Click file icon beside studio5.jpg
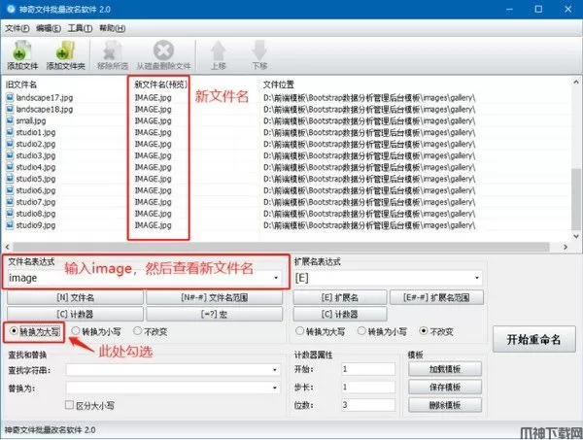 coord(10,179)
